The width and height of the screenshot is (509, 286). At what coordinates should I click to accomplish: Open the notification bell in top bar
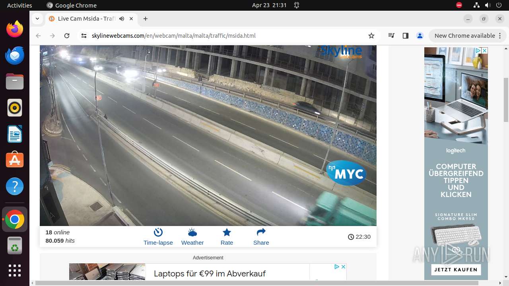coord(297,5)
